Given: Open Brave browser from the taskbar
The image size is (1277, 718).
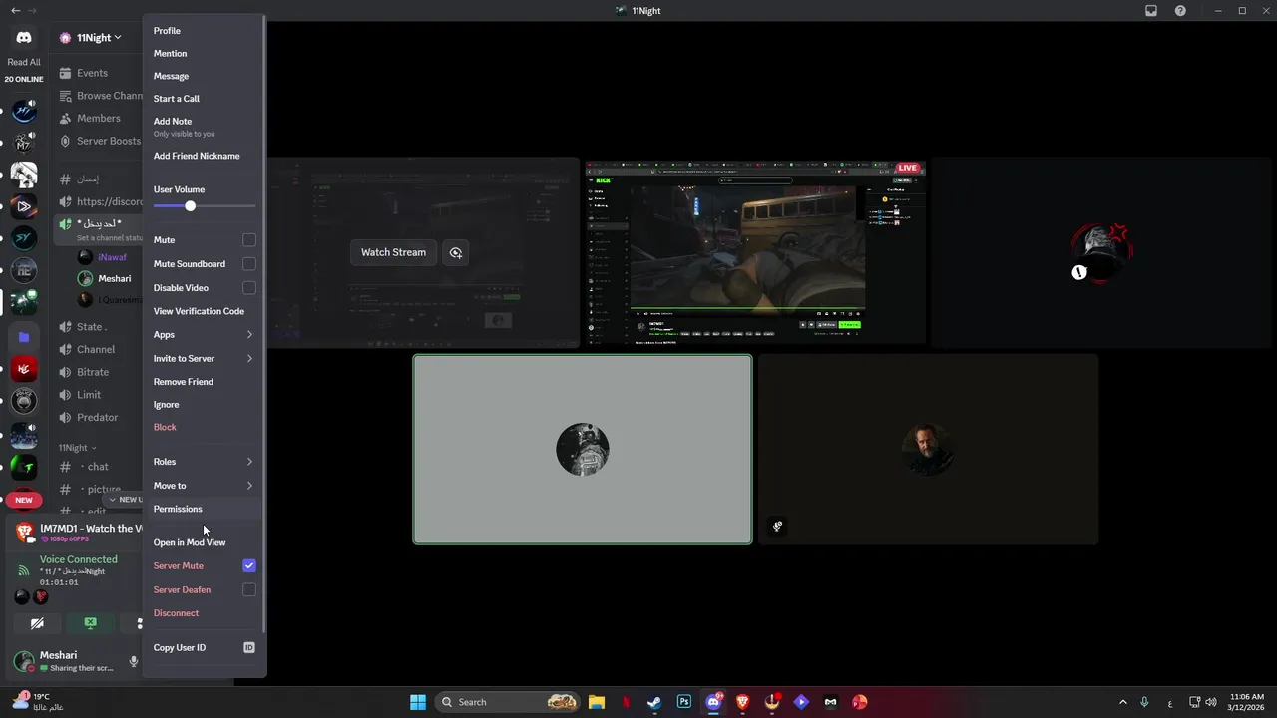Looking at the screenshot, I should click(742, 702).
